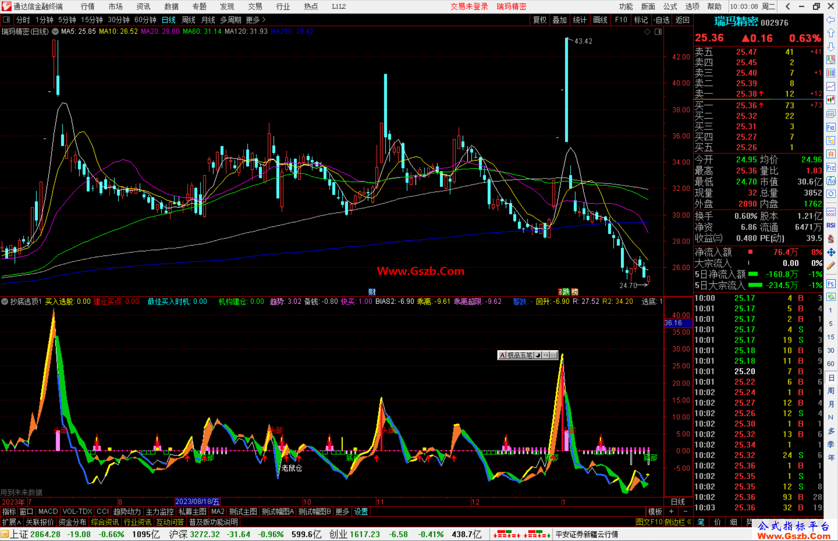Open 综合资讯 at the bottom bar

click(x=105, y=522)
